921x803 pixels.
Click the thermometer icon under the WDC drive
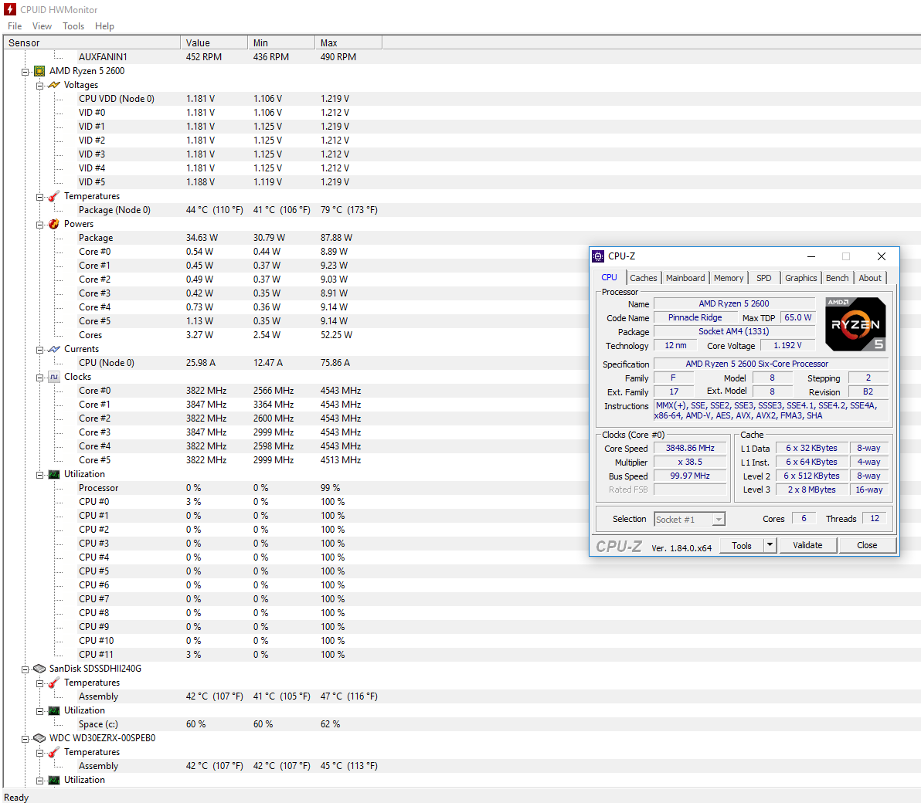point(54,752)
